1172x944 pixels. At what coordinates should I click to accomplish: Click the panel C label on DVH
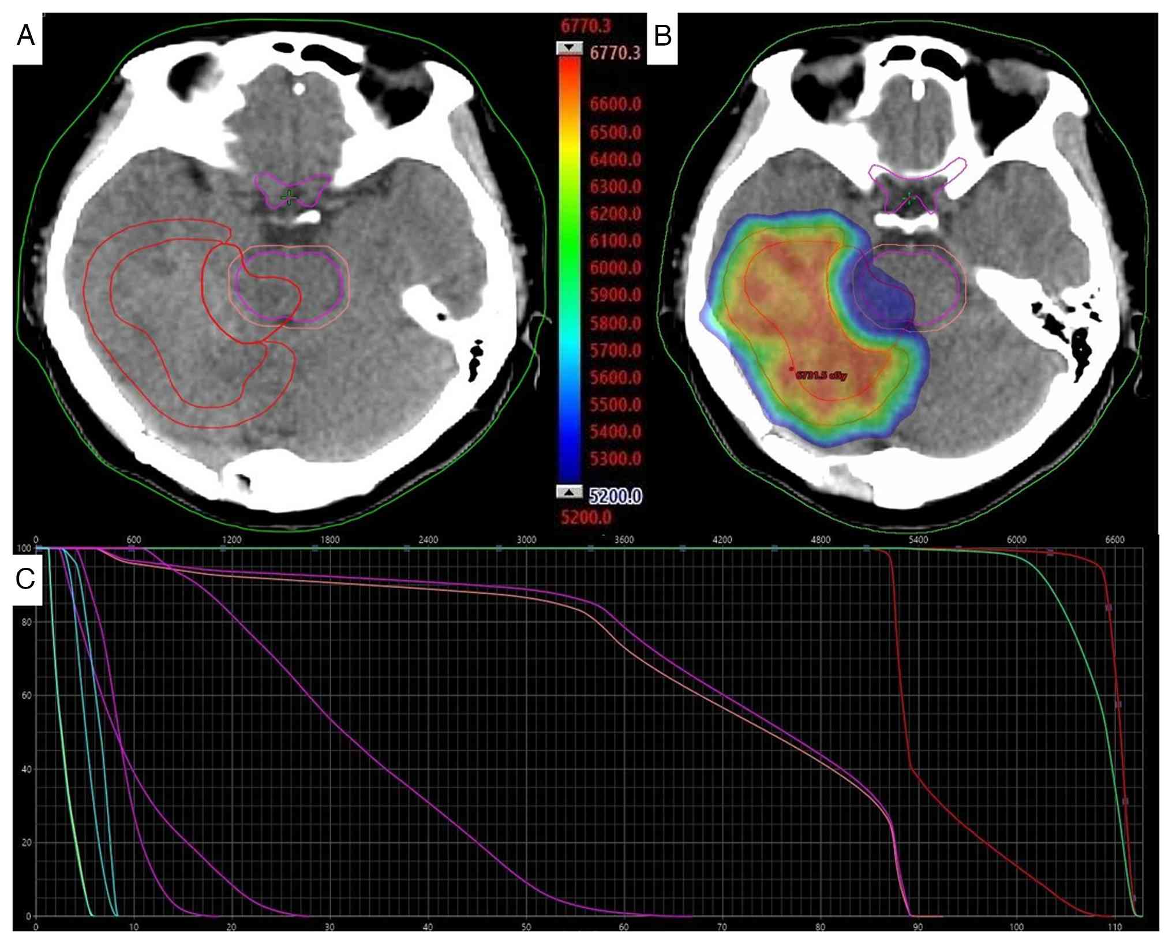click(27, 579)
